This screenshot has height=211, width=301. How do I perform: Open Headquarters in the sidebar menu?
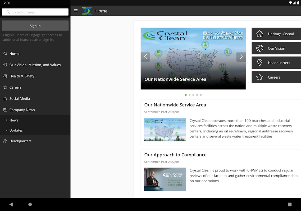click(35, 141)
